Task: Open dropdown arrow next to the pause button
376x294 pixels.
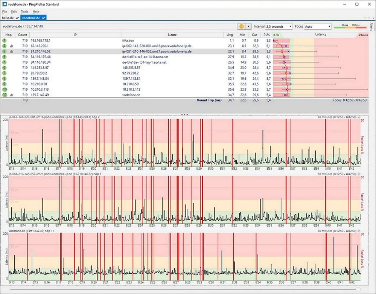Action: pyautogui.click(x=248, y=26)
